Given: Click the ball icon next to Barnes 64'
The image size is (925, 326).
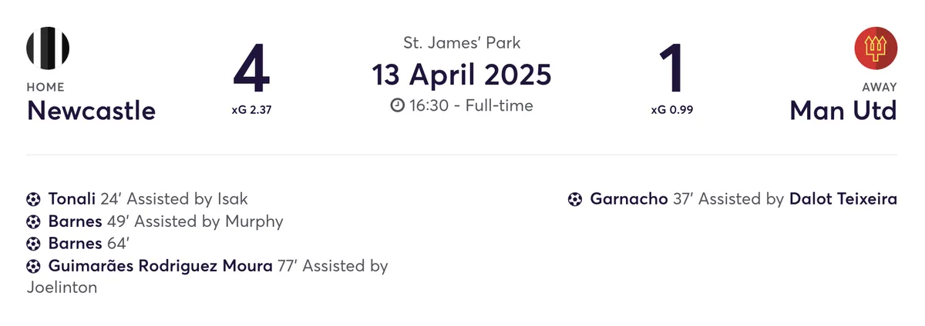Looking at the screenshot, I should 33,244.
